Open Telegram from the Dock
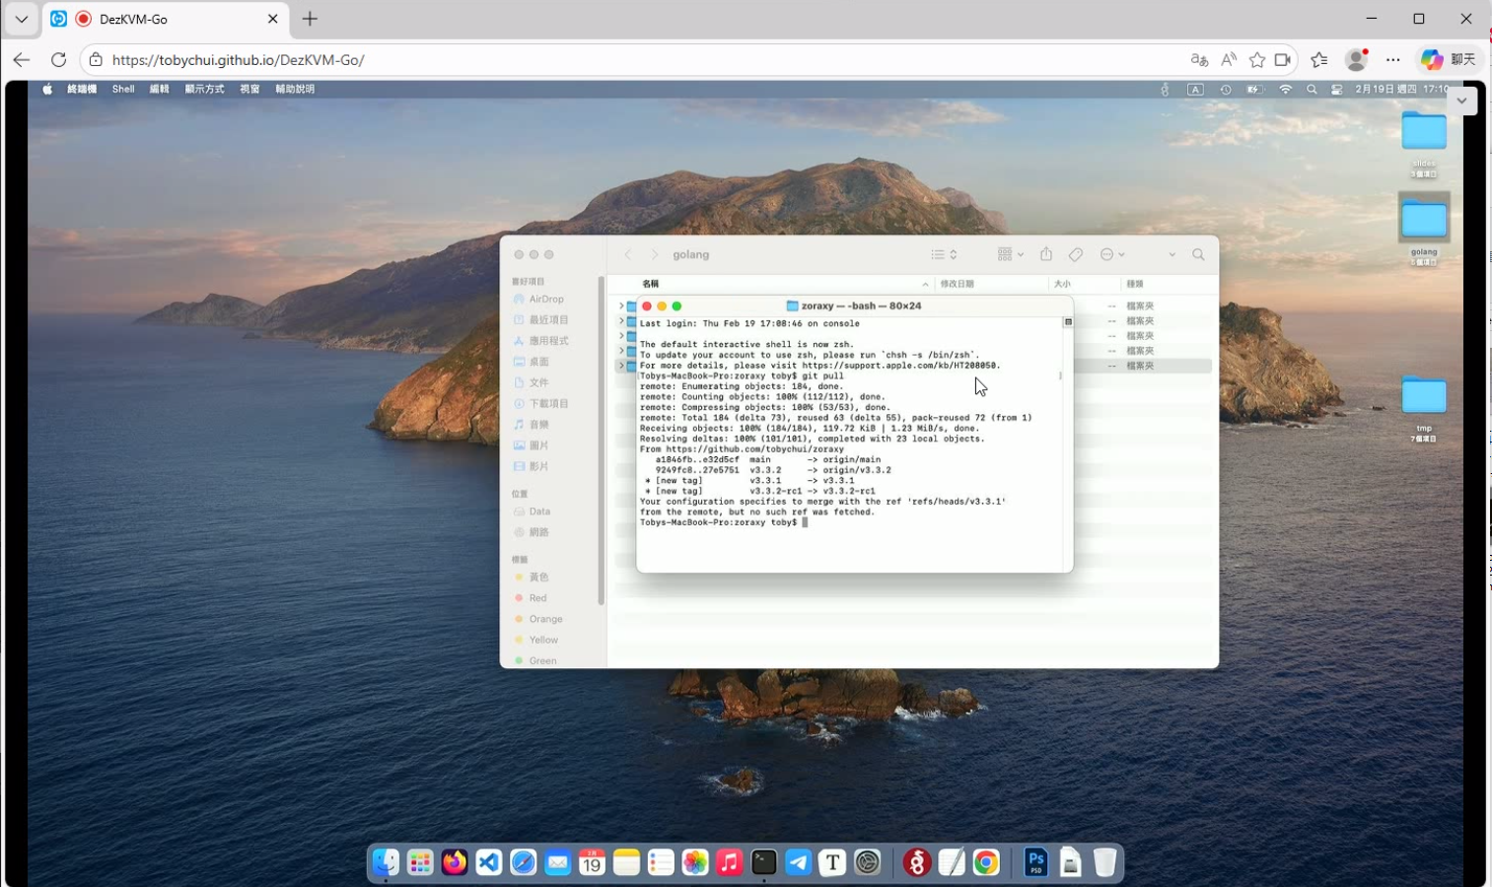Image resolution: width=1492 pixels, height=887 pixels. (799, 863)
